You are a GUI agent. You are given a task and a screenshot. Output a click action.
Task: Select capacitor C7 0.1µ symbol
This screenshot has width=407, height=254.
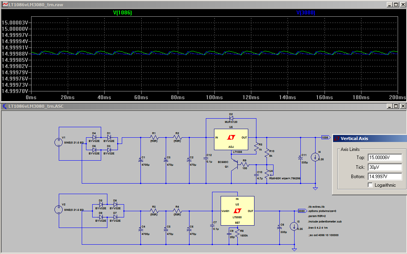(212, 226)
